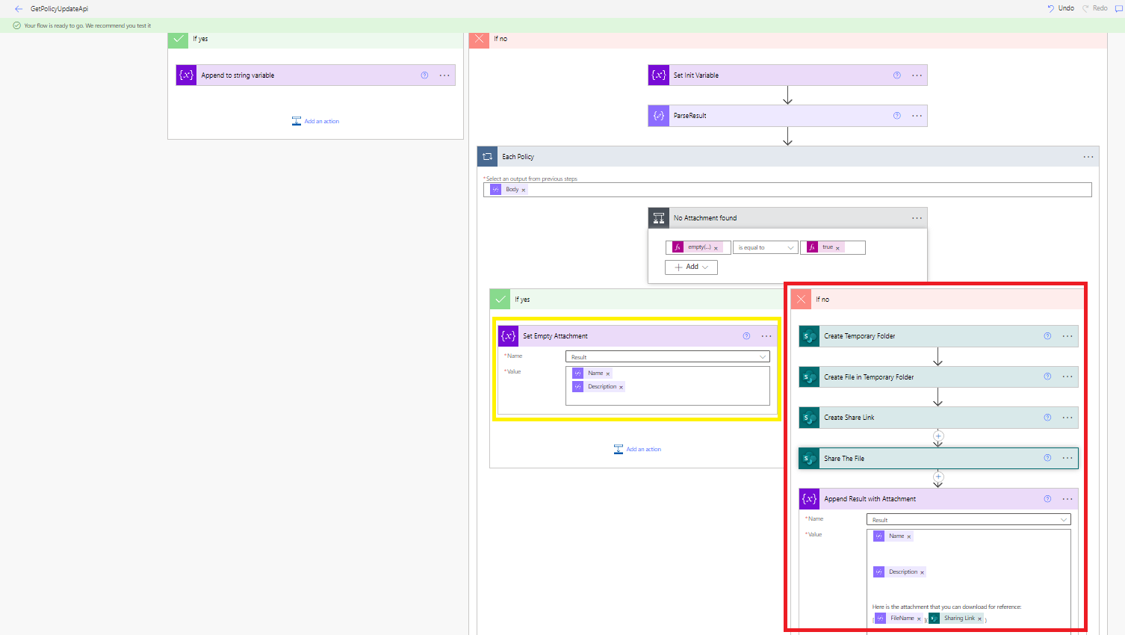
Task: Collapse the No Attachment found condition
Action: (x=787, y=218)
